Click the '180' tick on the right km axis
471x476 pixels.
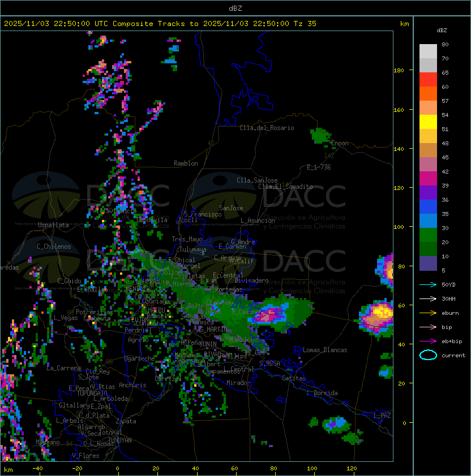399,71
